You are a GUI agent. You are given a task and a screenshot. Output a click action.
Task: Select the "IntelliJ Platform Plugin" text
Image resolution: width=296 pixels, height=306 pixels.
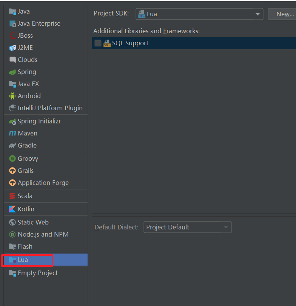[50, 108]
